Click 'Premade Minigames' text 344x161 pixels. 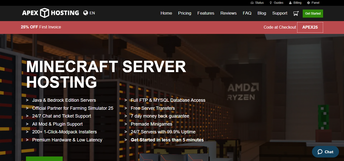click(152, 124)
